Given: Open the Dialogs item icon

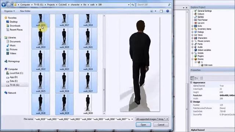Looking at the screenshot, I should 195,32.
